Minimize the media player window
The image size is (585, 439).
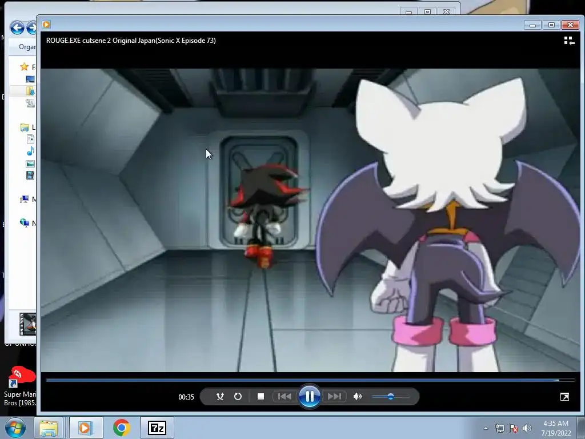[532, 25]
